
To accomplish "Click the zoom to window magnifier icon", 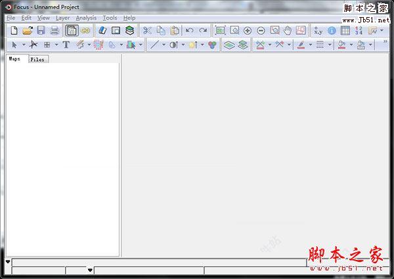I will [x=234, y=30].
